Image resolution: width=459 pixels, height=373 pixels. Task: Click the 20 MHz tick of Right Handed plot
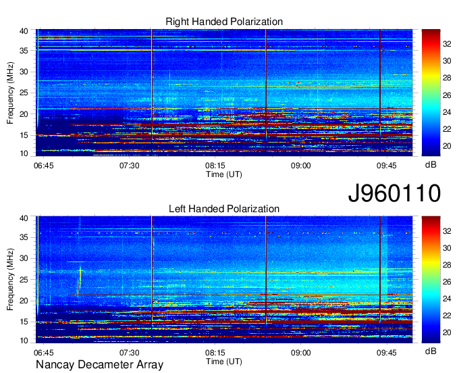click(x=24, y=114)
